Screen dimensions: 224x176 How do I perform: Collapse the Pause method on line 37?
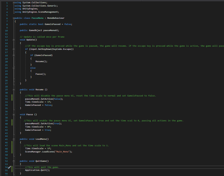pos(14,114)
